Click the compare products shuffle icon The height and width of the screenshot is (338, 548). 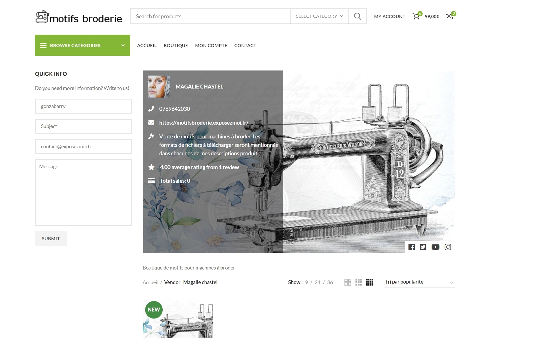click(x=450, y=16)
